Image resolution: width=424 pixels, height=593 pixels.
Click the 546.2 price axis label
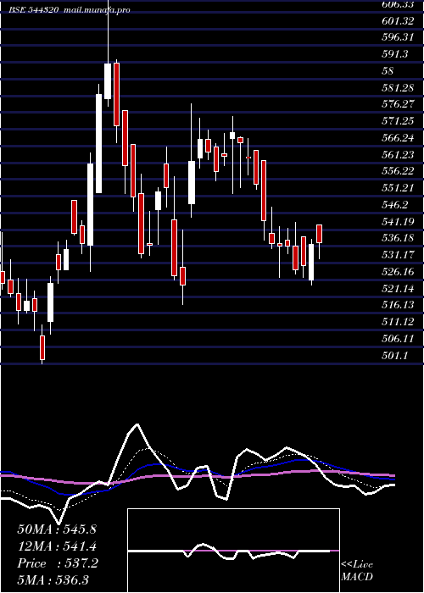coord(395,205)
